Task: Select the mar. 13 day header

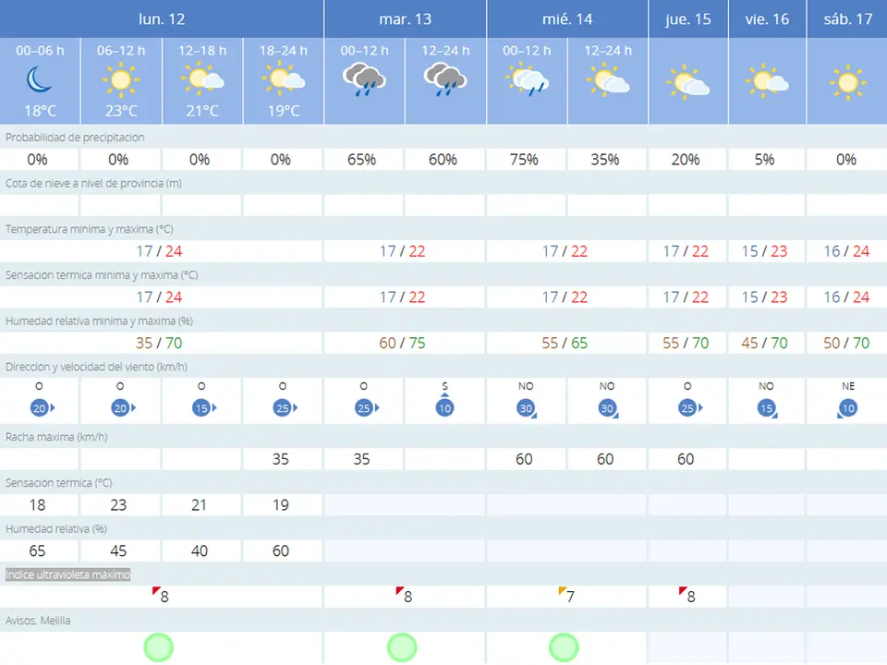Action: coord(405,18)
